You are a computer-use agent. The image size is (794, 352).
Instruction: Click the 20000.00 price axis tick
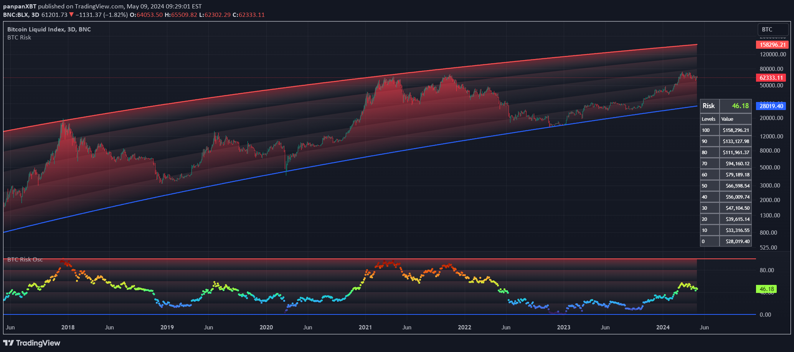(x=772, y=118)
